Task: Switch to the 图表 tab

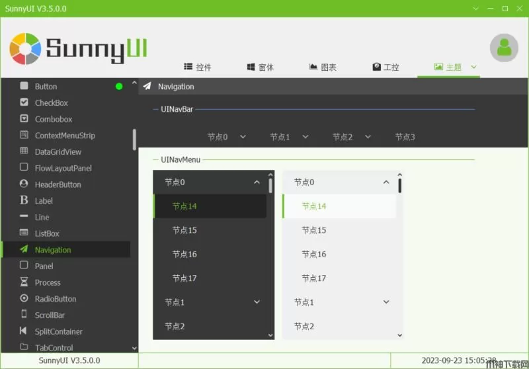Action: 323,67
